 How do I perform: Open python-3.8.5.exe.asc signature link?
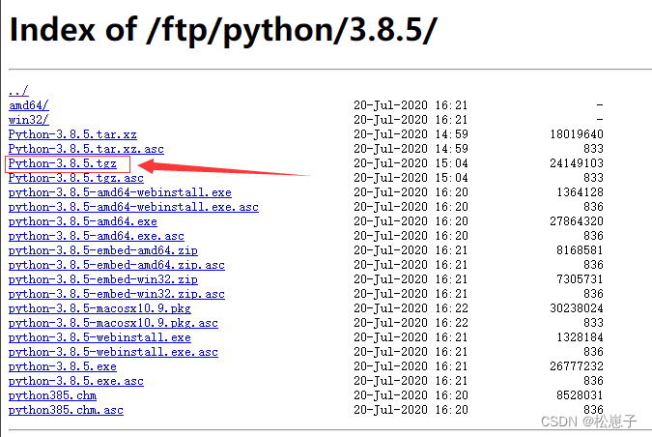pos(76,381)
